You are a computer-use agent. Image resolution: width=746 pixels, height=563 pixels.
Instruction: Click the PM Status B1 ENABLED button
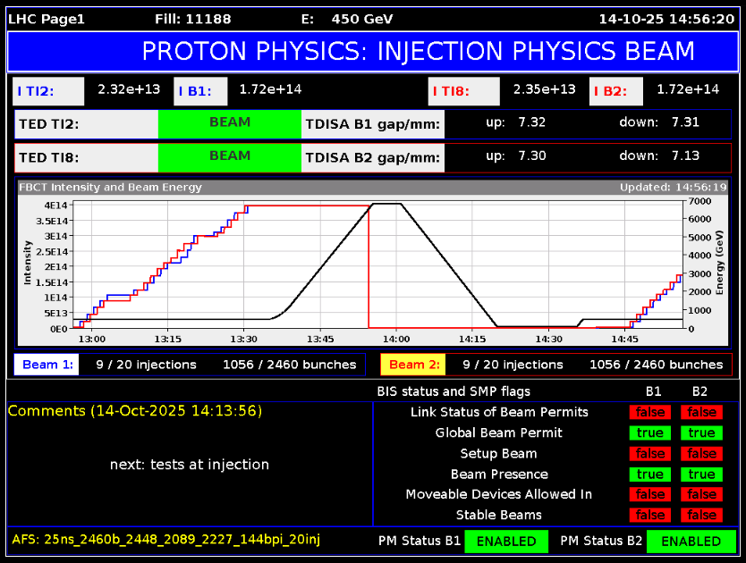point(506,541)
